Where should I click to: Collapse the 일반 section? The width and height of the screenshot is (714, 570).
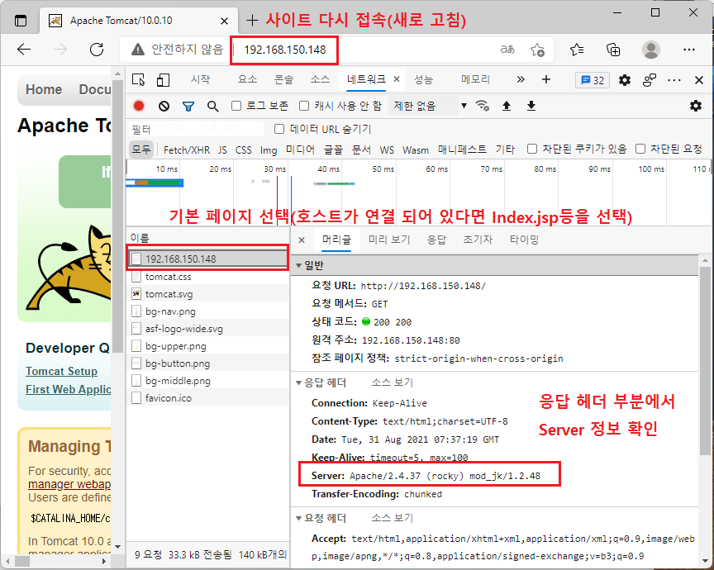[x=298, y=265]
